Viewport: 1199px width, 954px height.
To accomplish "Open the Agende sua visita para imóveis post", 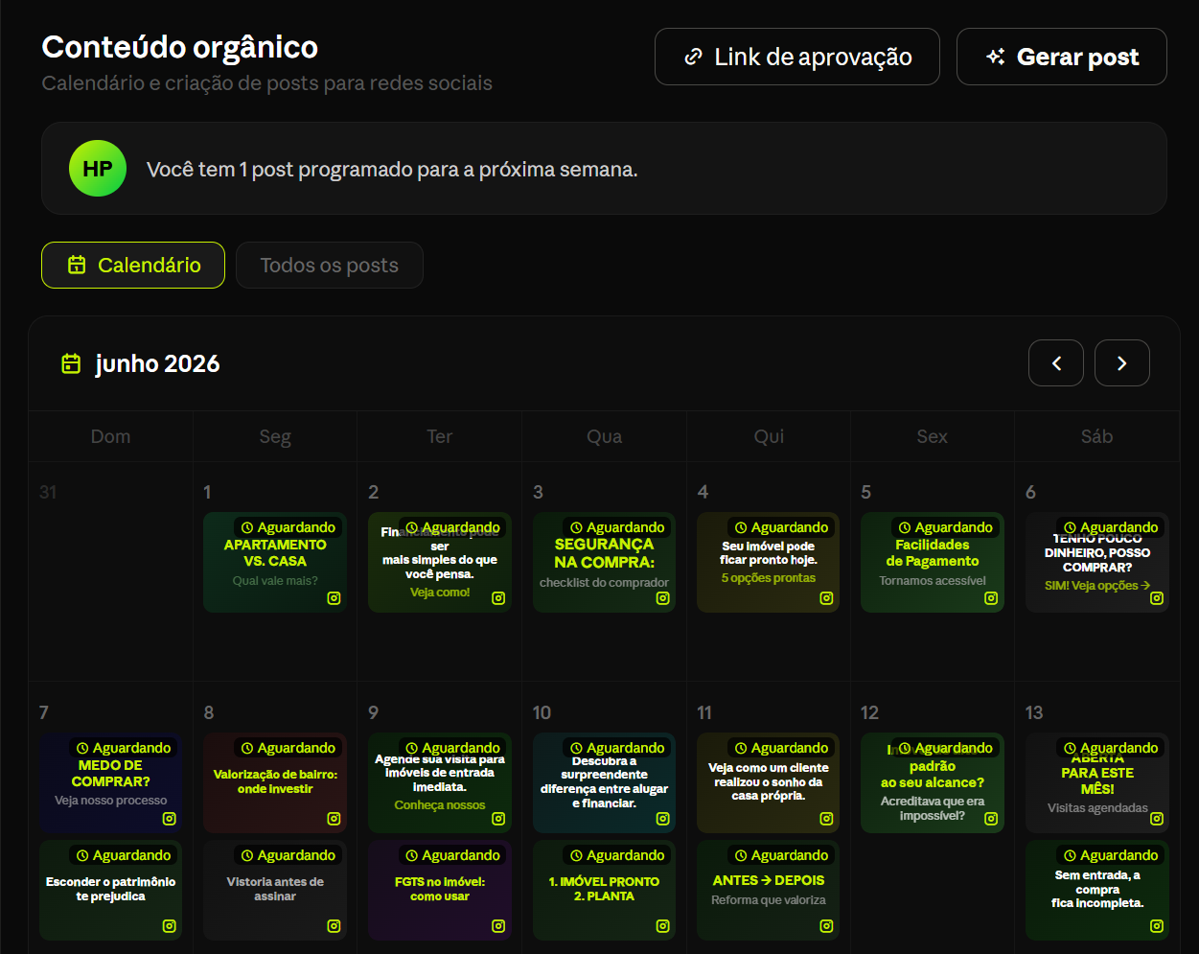I will pyautogui.click(x=440, y=782).
